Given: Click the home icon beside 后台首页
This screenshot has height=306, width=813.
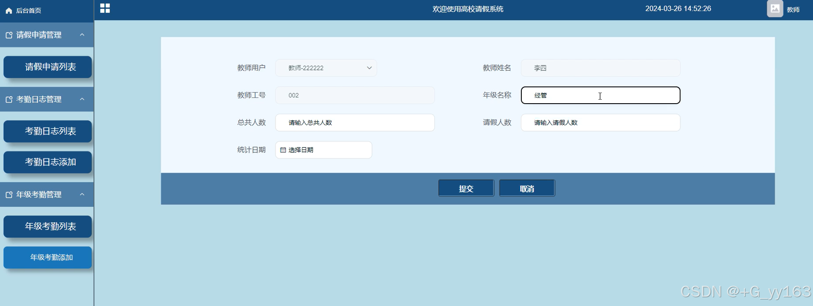Looking at the screenshot, I should coord(9,11).
